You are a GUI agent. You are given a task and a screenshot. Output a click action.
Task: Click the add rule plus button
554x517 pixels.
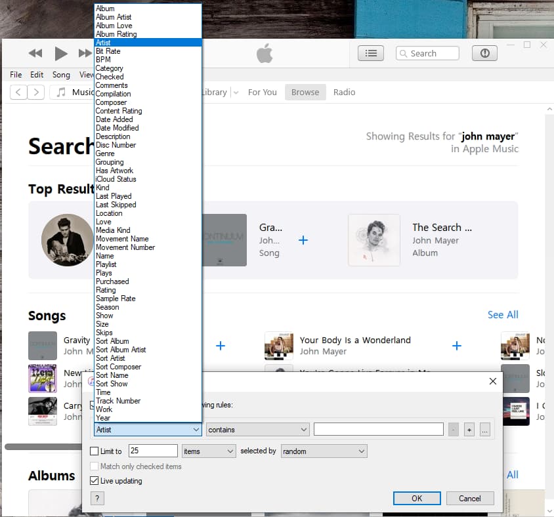coord(469,430)
